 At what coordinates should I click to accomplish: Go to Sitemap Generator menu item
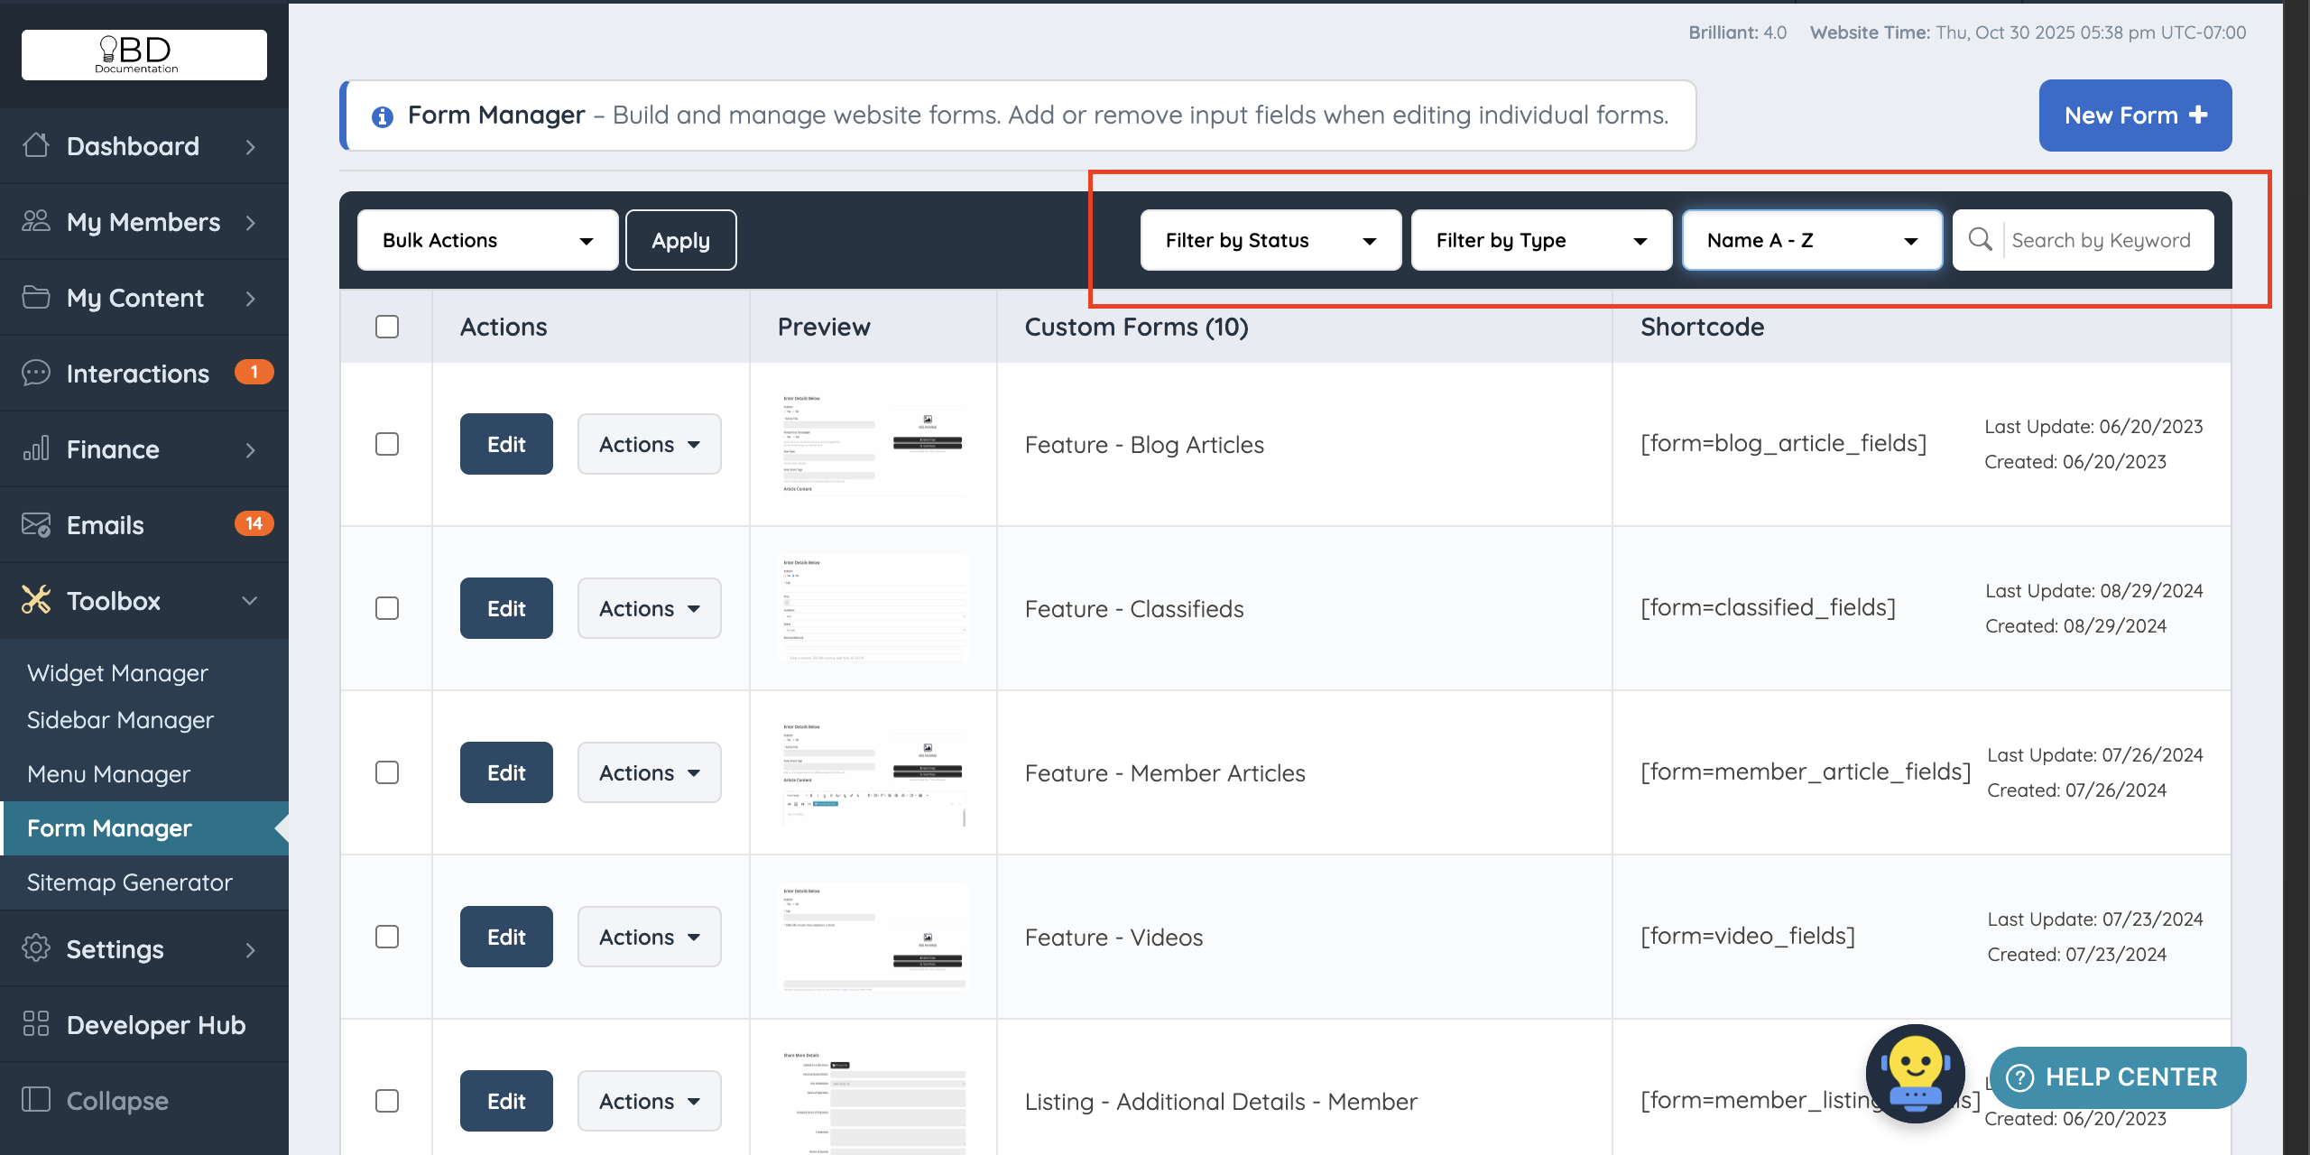pyautogui.click(x=130, y=882)
